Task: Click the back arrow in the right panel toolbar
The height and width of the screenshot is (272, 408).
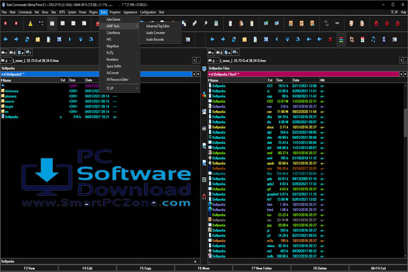Action: click(212, 39)
